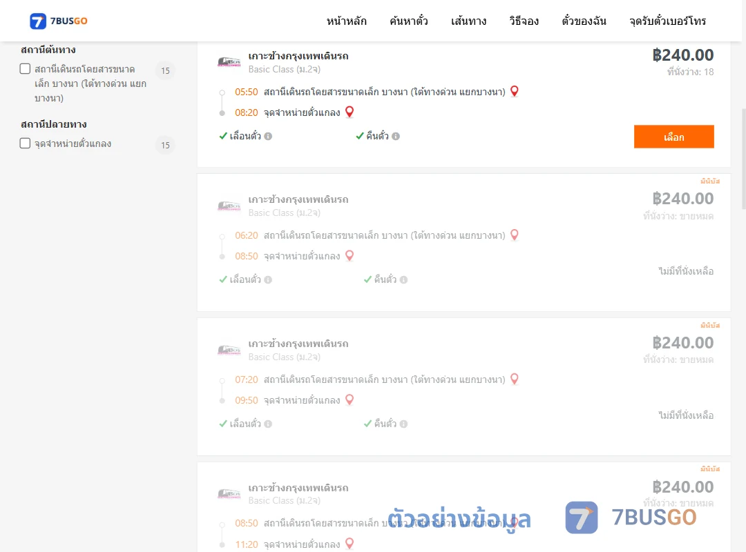Click operator bus logo of 08:50 trip
746x552 pixels.
[229, 493]
